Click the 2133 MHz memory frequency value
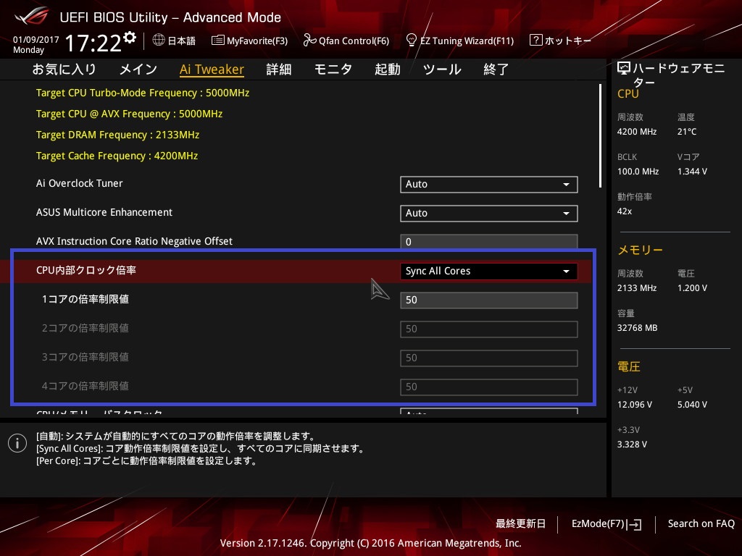This screenshot has width=742, height=556. point(637,288)
